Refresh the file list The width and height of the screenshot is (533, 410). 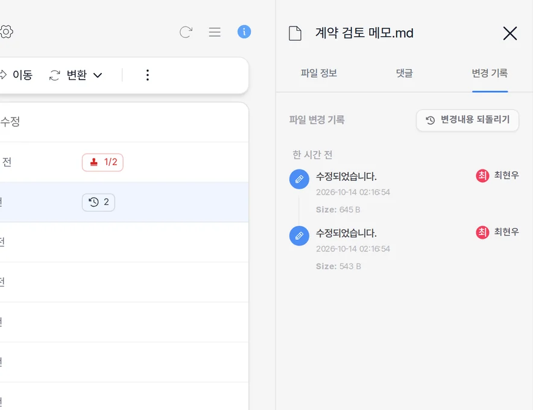tap(186, 33)
